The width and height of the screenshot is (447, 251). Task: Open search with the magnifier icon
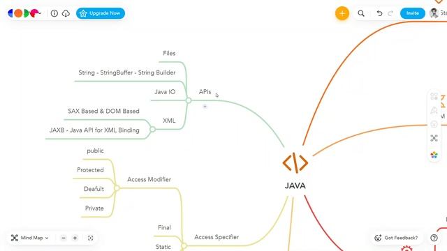[361, 13]
